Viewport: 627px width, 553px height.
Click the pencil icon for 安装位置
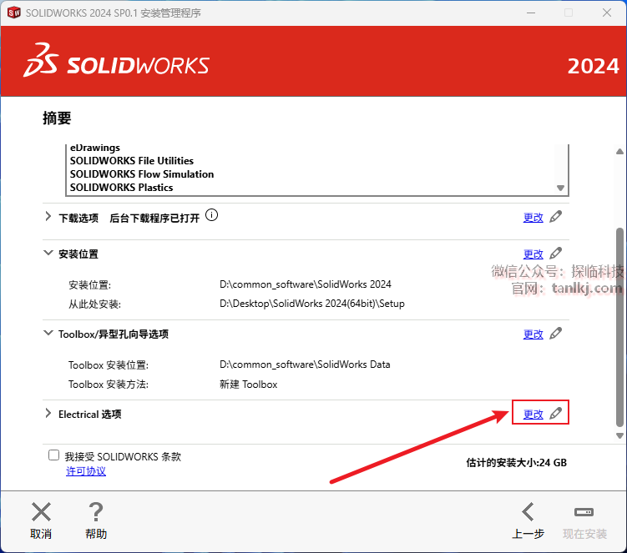(556, 254)
